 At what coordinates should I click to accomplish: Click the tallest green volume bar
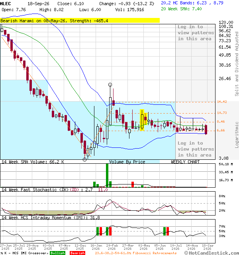click(x=107, y=175)
